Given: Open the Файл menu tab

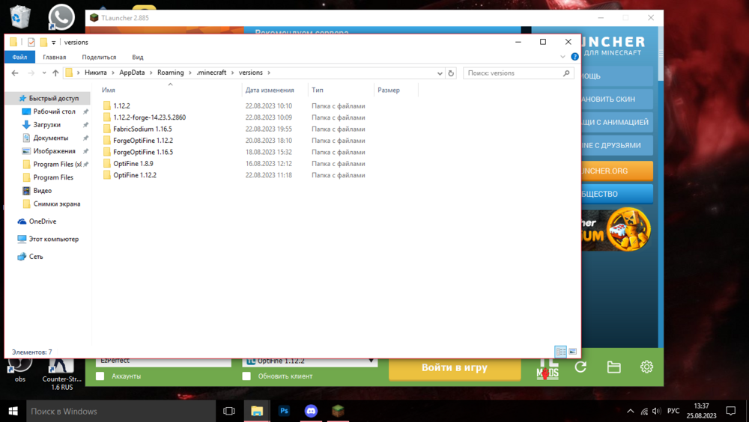Looking at the screenshot, I should pyautogui.click(x=19, y=58).
